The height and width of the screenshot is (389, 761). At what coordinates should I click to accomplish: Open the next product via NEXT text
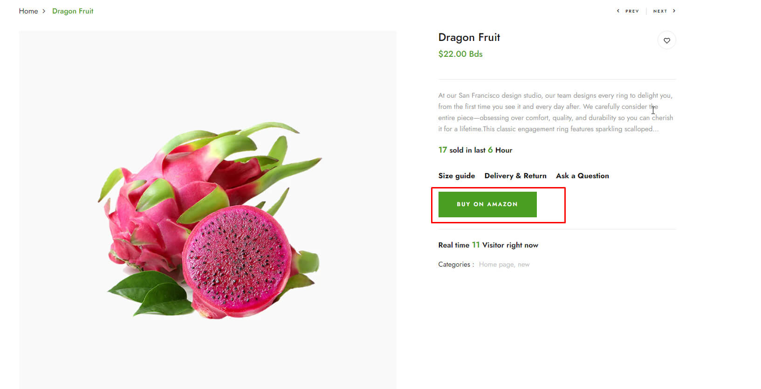click(x=660, y=11)
